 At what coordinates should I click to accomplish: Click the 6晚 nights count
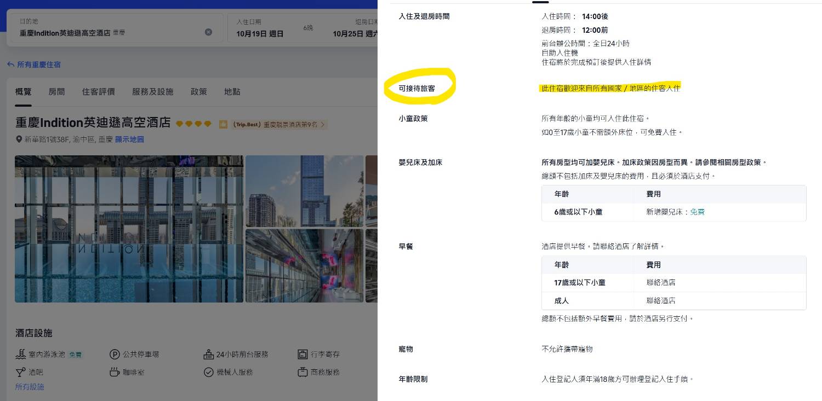click(309, 28)
